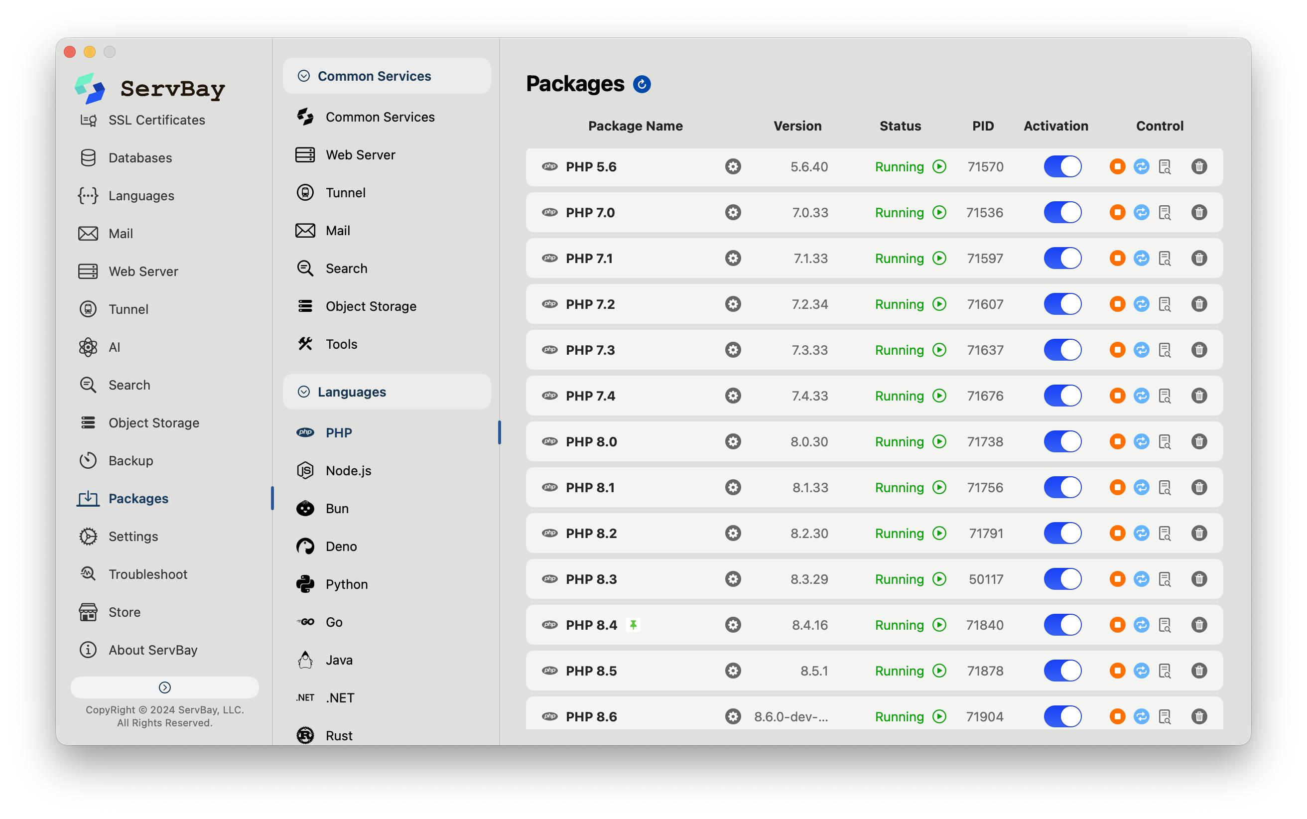Delete the PHP 8.6 package
Screen dimensions: 1307x819
point(1199,716)
